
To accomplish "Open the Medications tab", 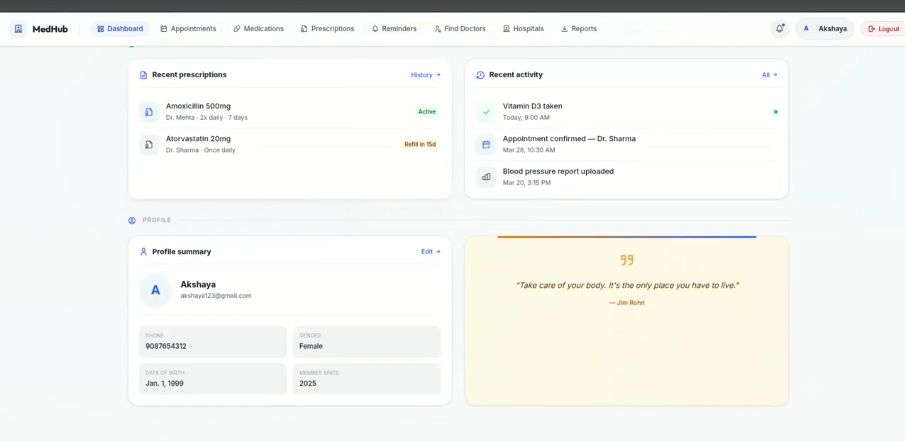I will (x=258, y=29).
